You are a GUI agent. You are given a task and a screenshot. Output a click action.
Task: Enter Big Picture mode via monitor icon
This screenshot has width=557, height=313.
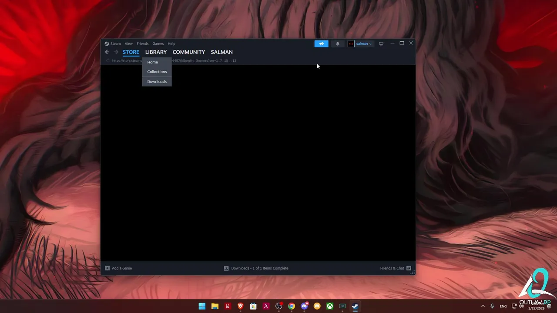pos(381,43)
